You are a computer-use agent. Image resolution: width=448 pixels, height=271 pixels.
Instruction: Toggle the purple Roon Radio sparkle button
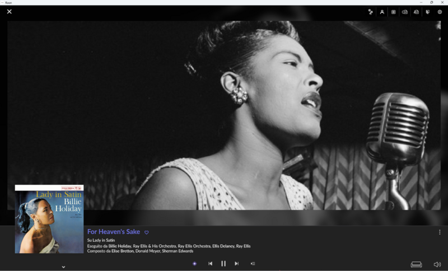194,264
